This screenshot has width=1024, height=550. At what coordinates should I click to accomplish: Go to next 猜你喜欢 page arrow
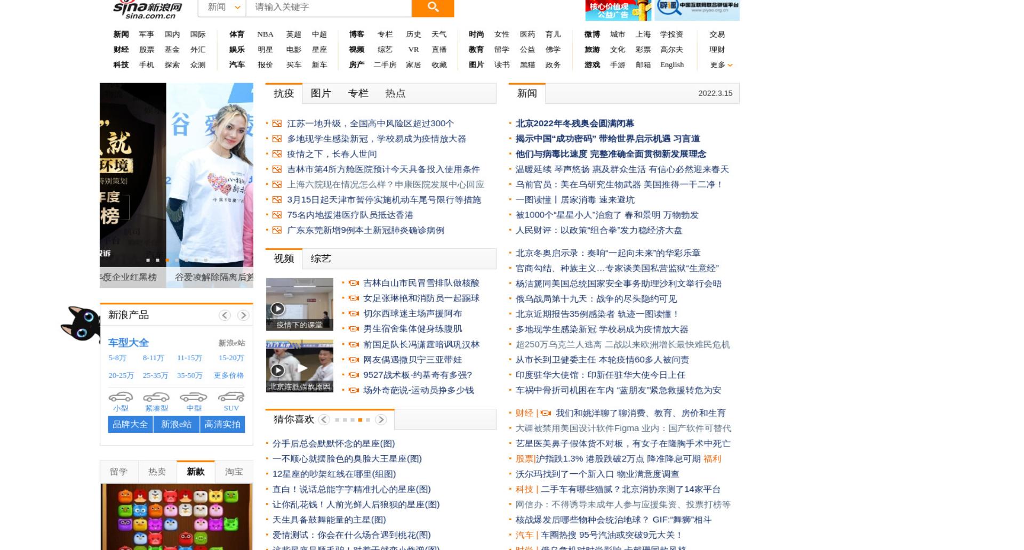380,420
